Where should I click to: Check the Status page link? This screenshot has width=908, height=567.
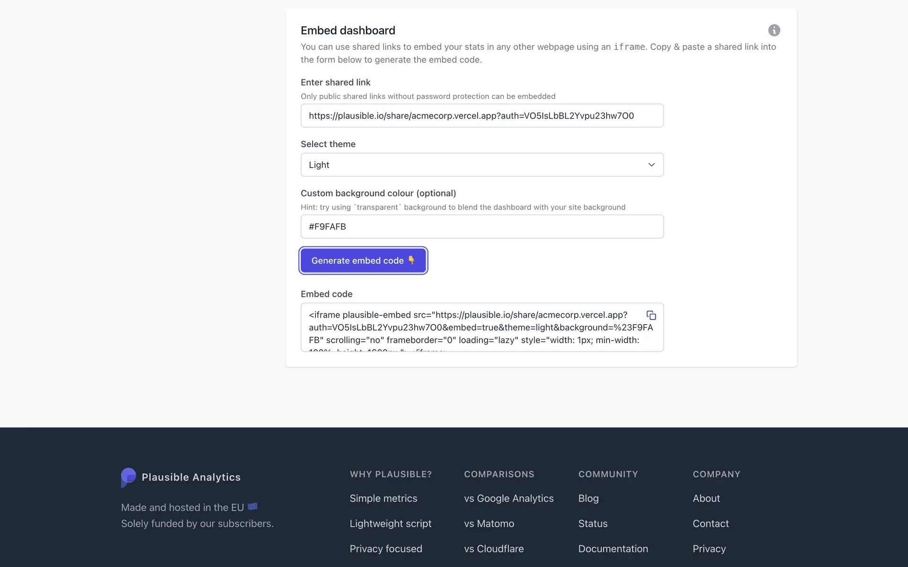(x=593, y=524)
